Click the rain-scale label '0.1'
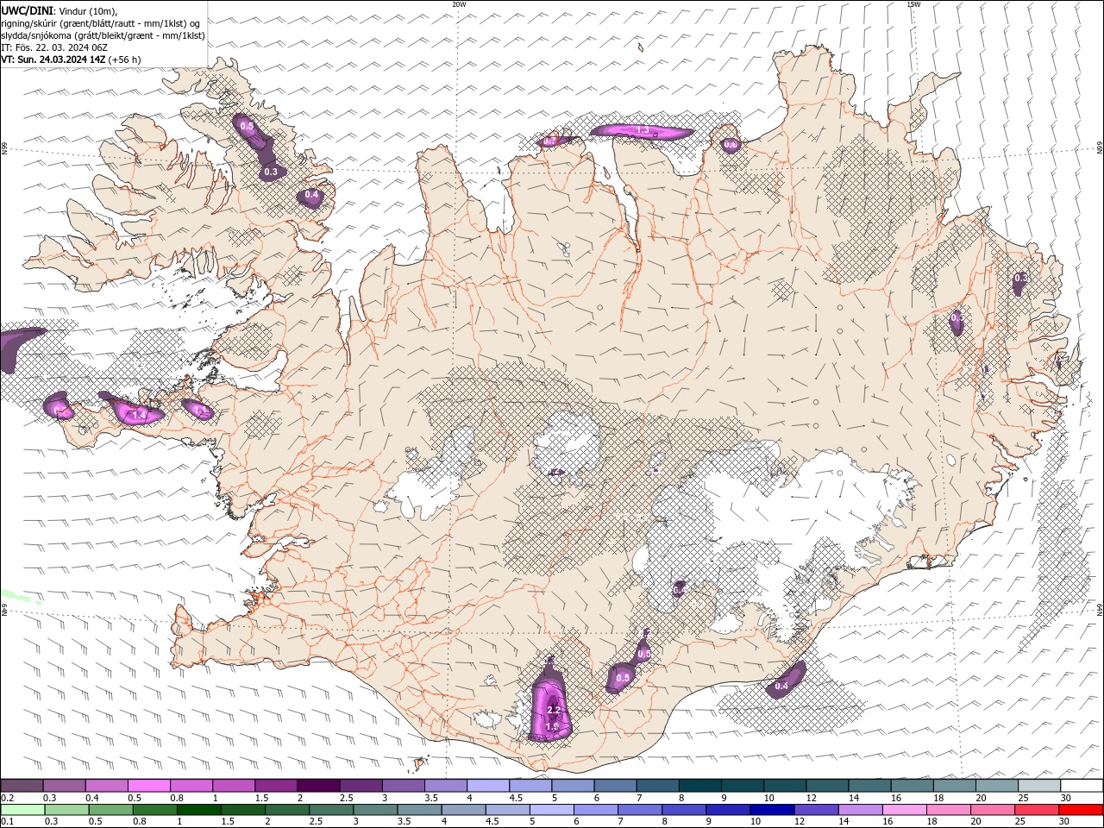The width and height of the screenshot is (1104, 828). (x=8, y=822)
